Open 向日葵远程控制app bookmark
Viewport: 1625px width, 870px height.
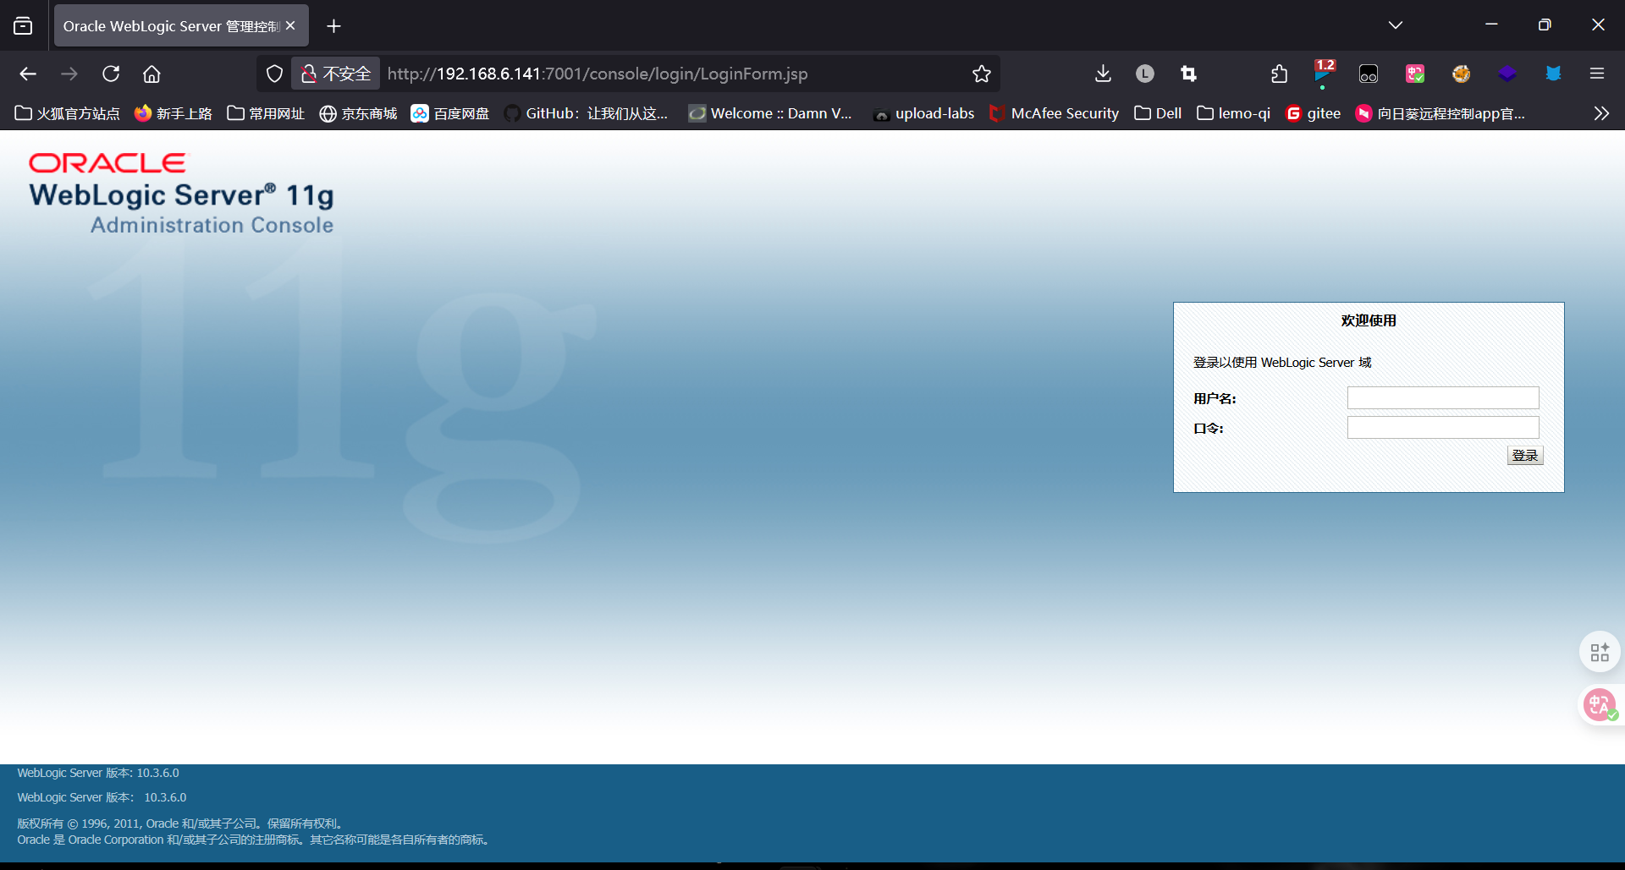1440,113
